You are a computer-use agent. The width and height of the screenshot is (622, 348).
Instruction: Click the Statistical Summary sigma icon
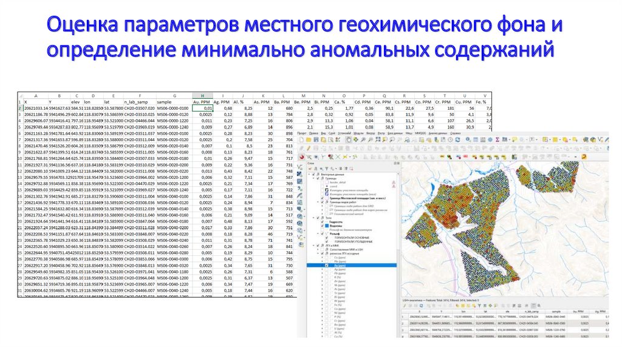[x=497, y=140]
